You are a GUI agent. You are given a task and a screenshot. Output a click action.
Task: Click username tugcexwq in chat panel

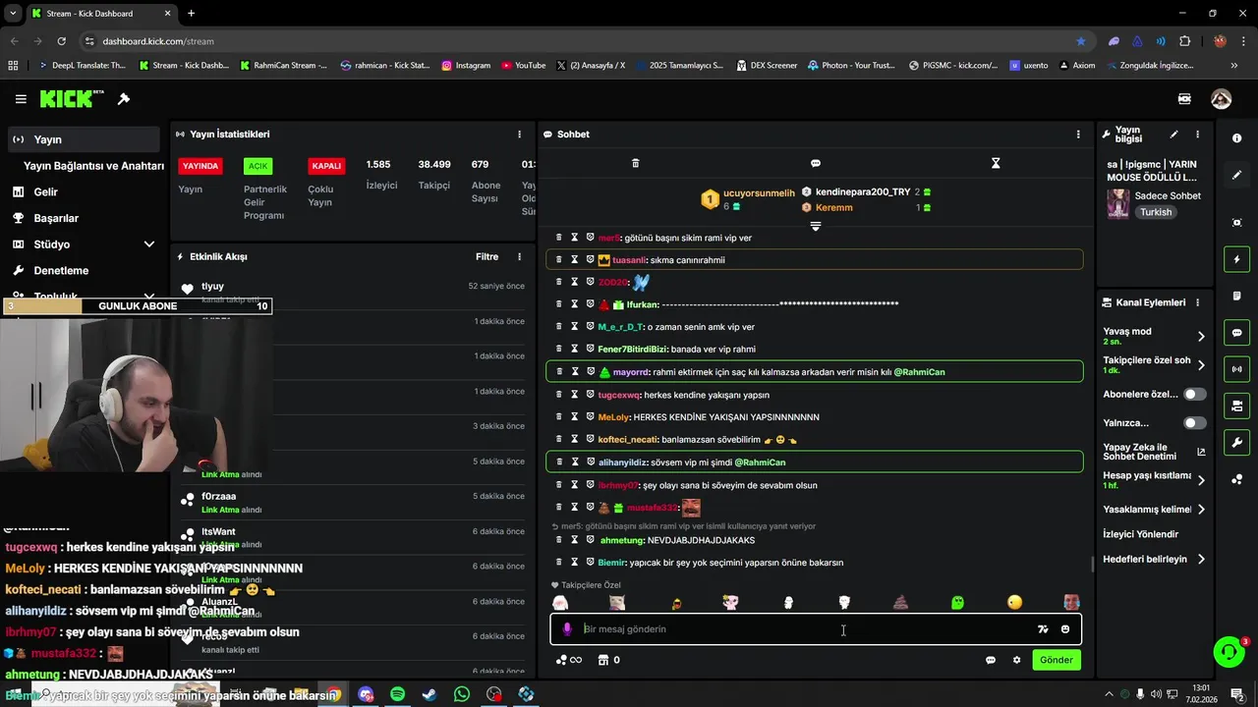point(618,395)
